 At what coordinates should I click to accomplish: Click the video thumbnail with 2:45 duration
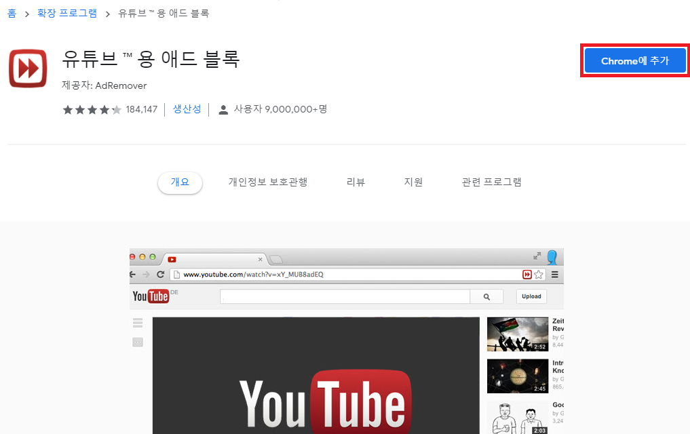518,376
